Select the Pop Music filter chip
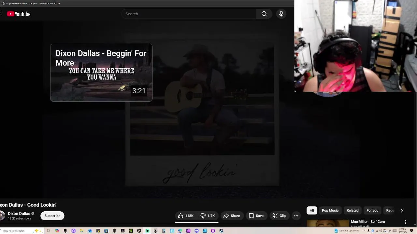Image resolution: width=417 pixels, height=234 pixels. [x=330, y=210]
